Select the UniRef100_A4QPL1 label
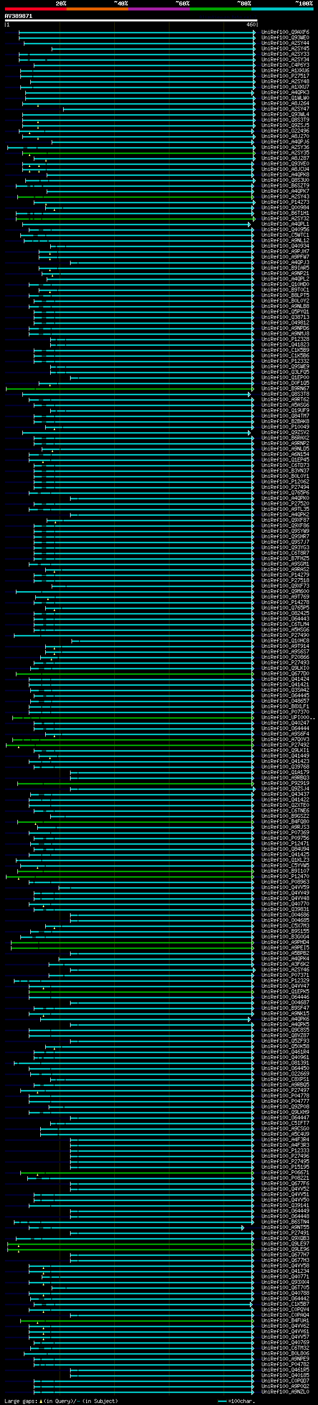Screen dimensions: 318x1405 [285, 224]
